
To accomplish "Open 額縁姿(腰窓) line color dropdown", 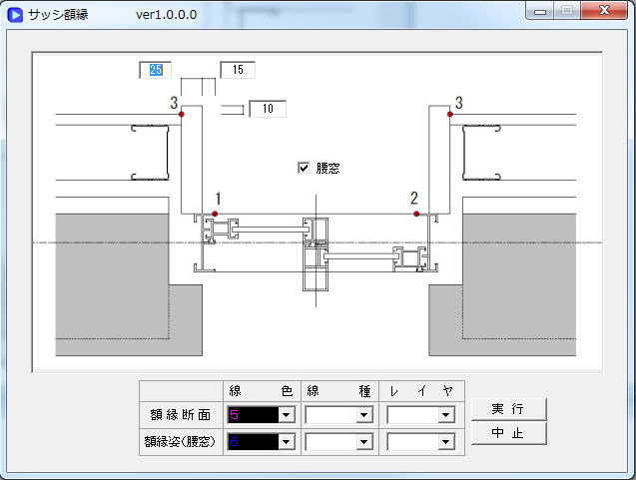I will pyautogui.click(x=287, y=442).
